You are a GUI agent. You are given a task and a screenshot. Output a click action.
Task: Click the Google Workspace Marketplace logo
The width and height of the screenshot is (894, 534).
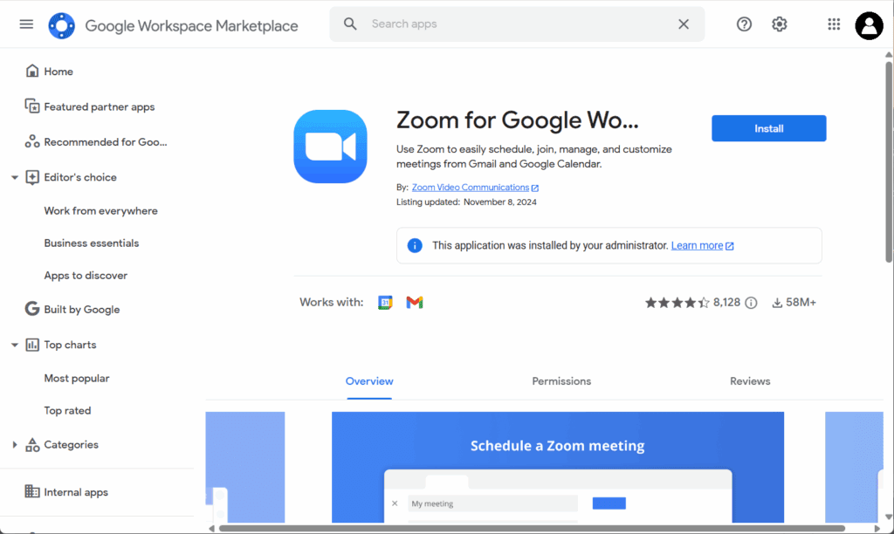coord(62,25)
